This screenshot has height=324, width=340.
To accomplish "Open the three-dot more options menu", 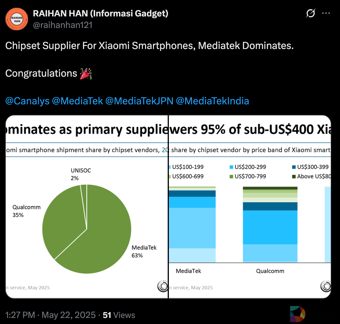I will pos(326,13).
